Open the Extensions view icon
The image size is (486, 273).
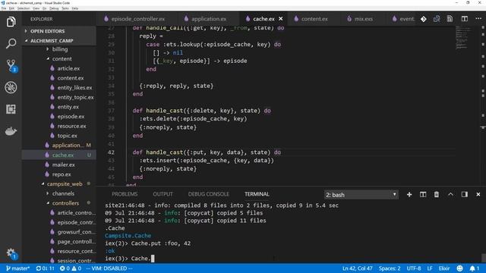[x=11, y=109]
